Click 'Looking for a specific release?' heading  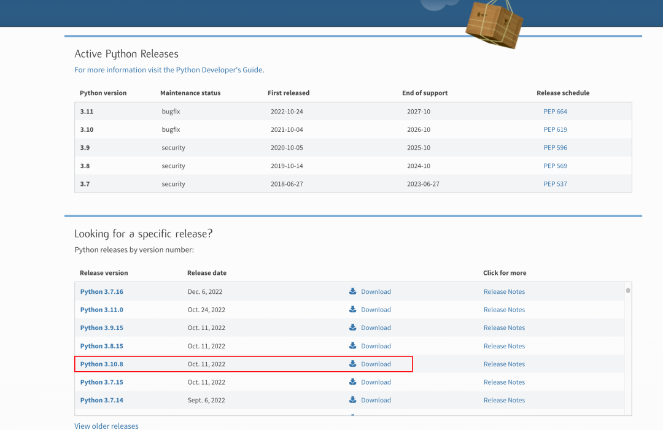point(143,234)
